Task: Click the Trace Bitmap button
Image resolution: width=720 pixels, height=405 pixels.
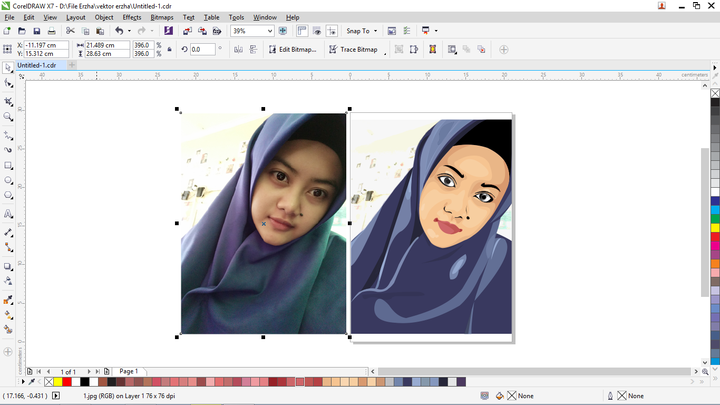Action: click(354, 50)
